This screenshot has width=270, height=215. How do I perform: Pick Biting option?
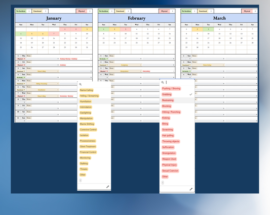click(x=165, y=124)
